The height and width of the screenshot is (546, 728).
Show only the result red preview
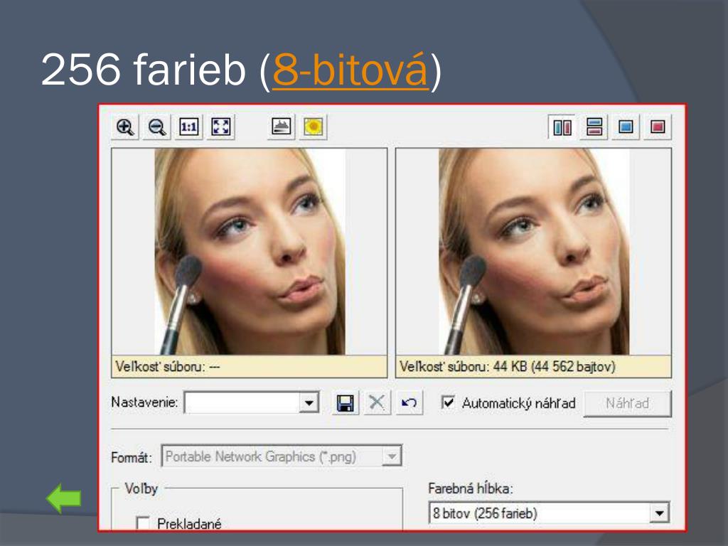[x=658, y=127]
